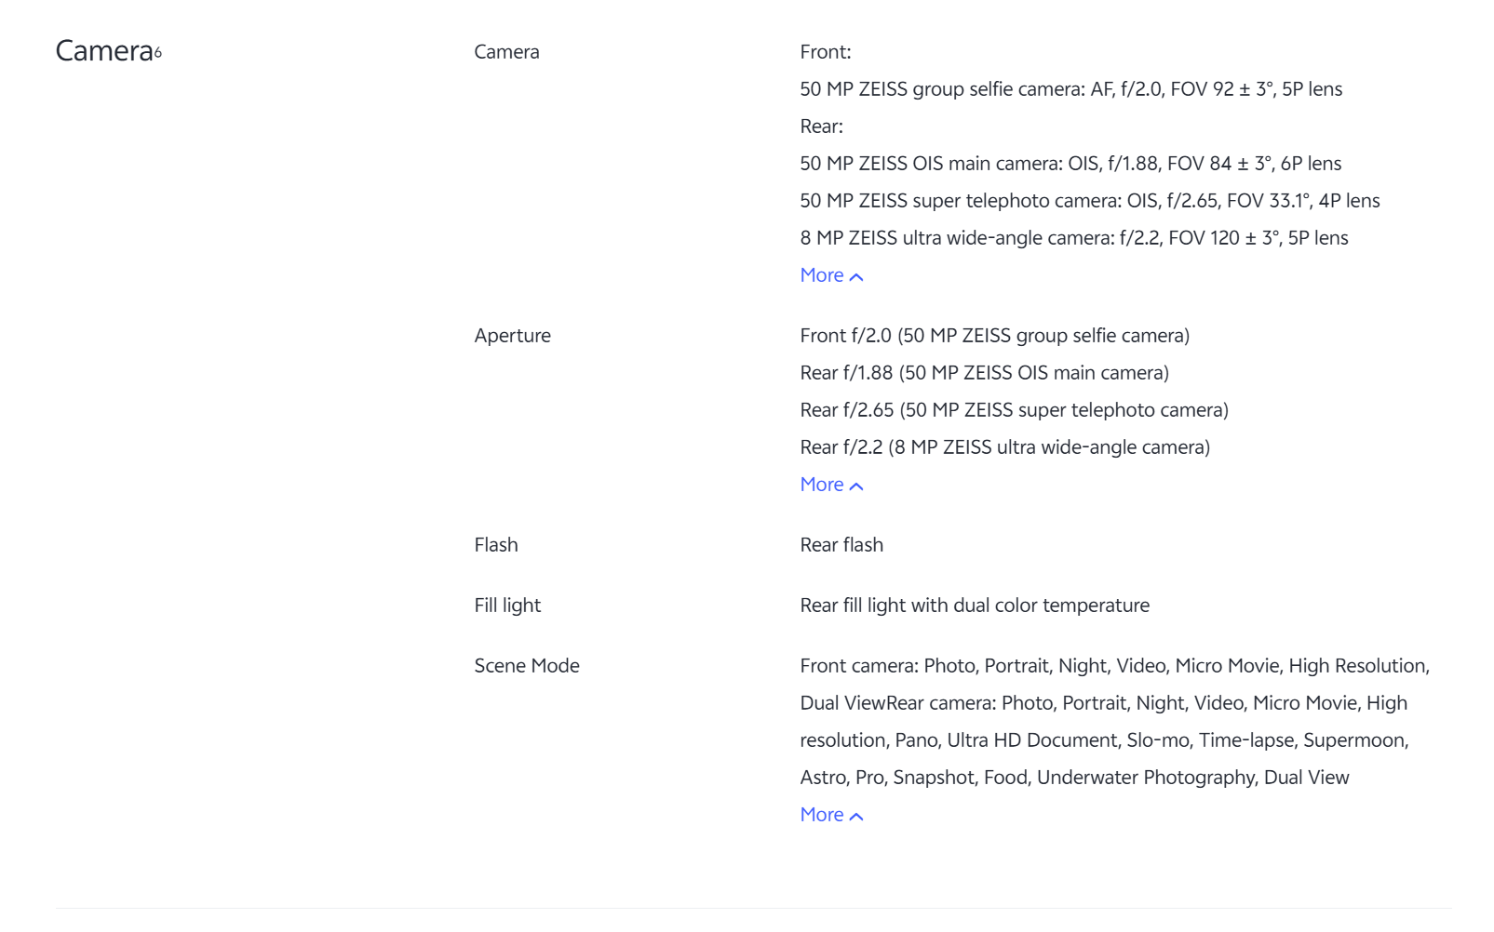Click the Scene Mode spec label

(526, 666)
